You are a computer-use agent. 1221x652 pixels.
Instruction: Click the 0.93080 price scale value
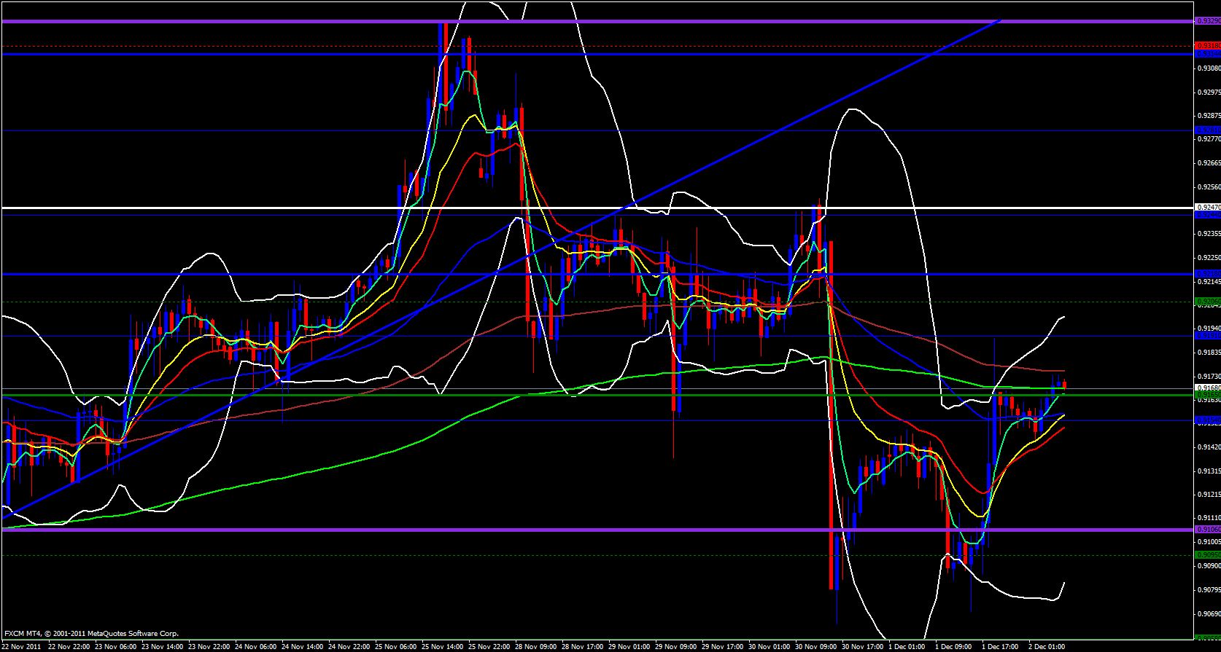click(x=1209, y=68)
